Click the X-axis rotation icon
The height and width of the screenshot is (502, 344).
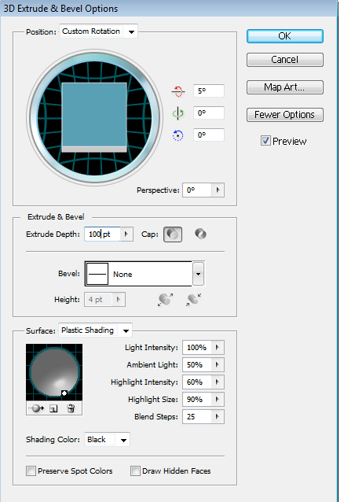point(178,91)
